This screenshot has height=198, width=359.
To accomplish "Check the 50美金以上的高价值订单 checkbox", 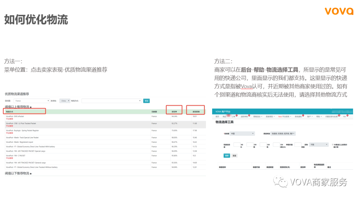I will click(333, 144).
